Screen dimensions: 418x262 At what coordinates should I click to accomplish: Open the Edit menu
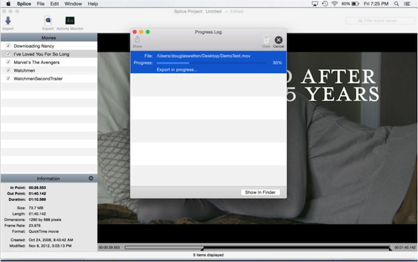click(x=54, y=3)
